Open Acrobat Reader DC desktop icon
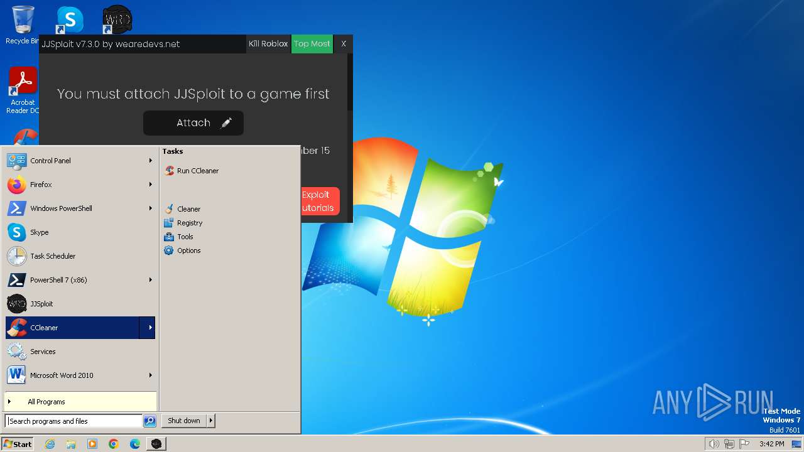 pyautogui.click(x=23, y=91)
